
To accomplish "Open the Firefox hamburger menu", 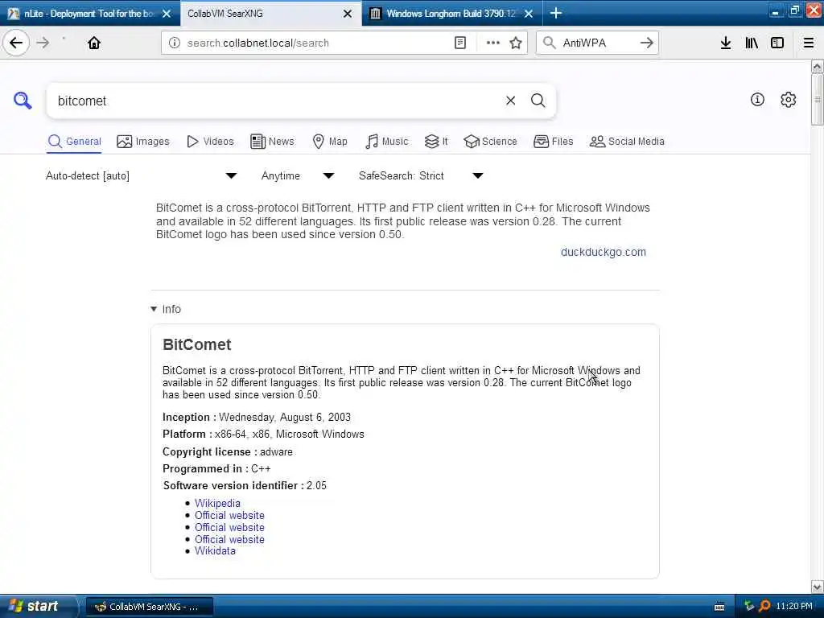I will [x=809, y=43].
